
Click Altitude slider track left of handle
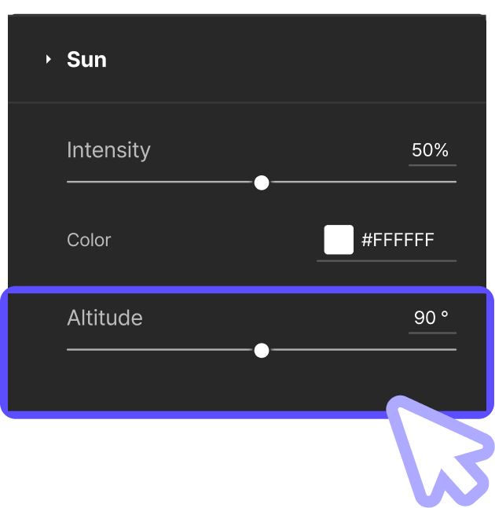coord(157,350)
